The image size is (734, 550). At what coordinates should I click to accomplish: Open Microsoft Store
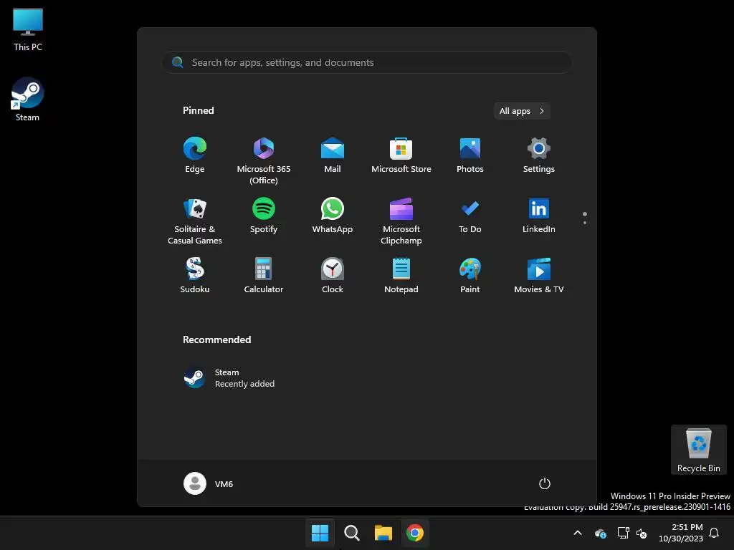click(401, 156)
